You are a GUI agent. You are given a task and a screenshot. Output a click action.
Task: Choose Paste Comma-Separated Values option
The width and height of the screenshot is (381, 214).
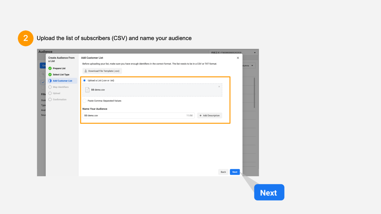[84, 101]
